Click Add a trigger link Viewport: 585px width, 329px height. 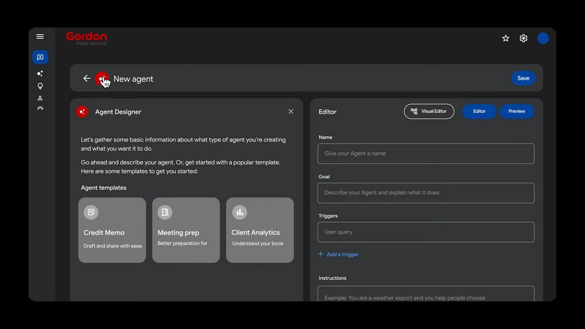(339, 255)
